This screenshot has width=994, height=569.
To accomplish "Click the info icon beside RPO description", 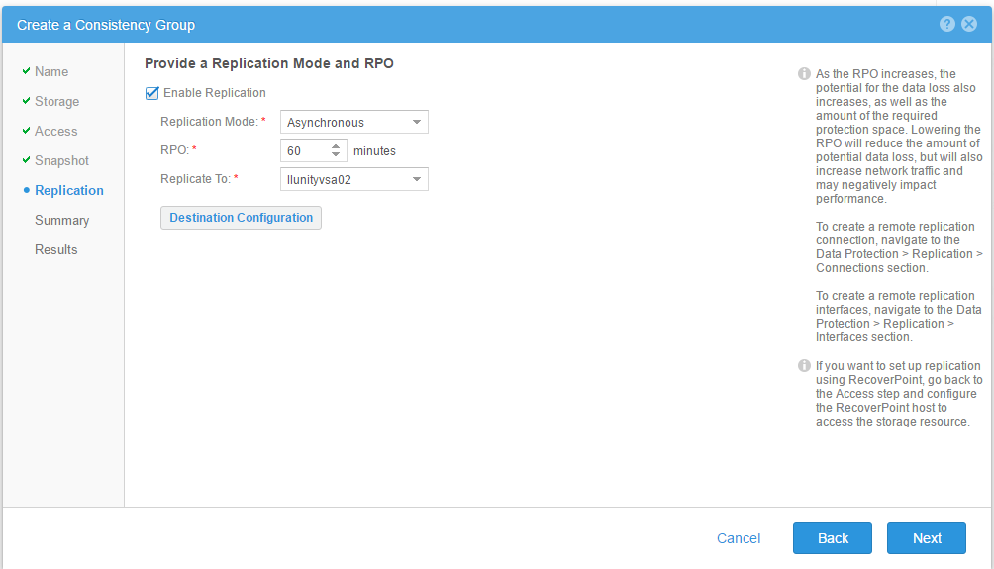I will click(804, 74).
